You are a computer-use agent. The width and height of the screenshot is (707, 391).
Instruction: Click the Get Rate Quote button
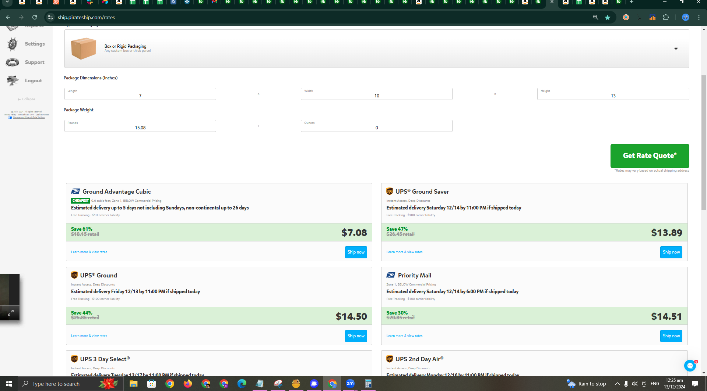(650, 156)
